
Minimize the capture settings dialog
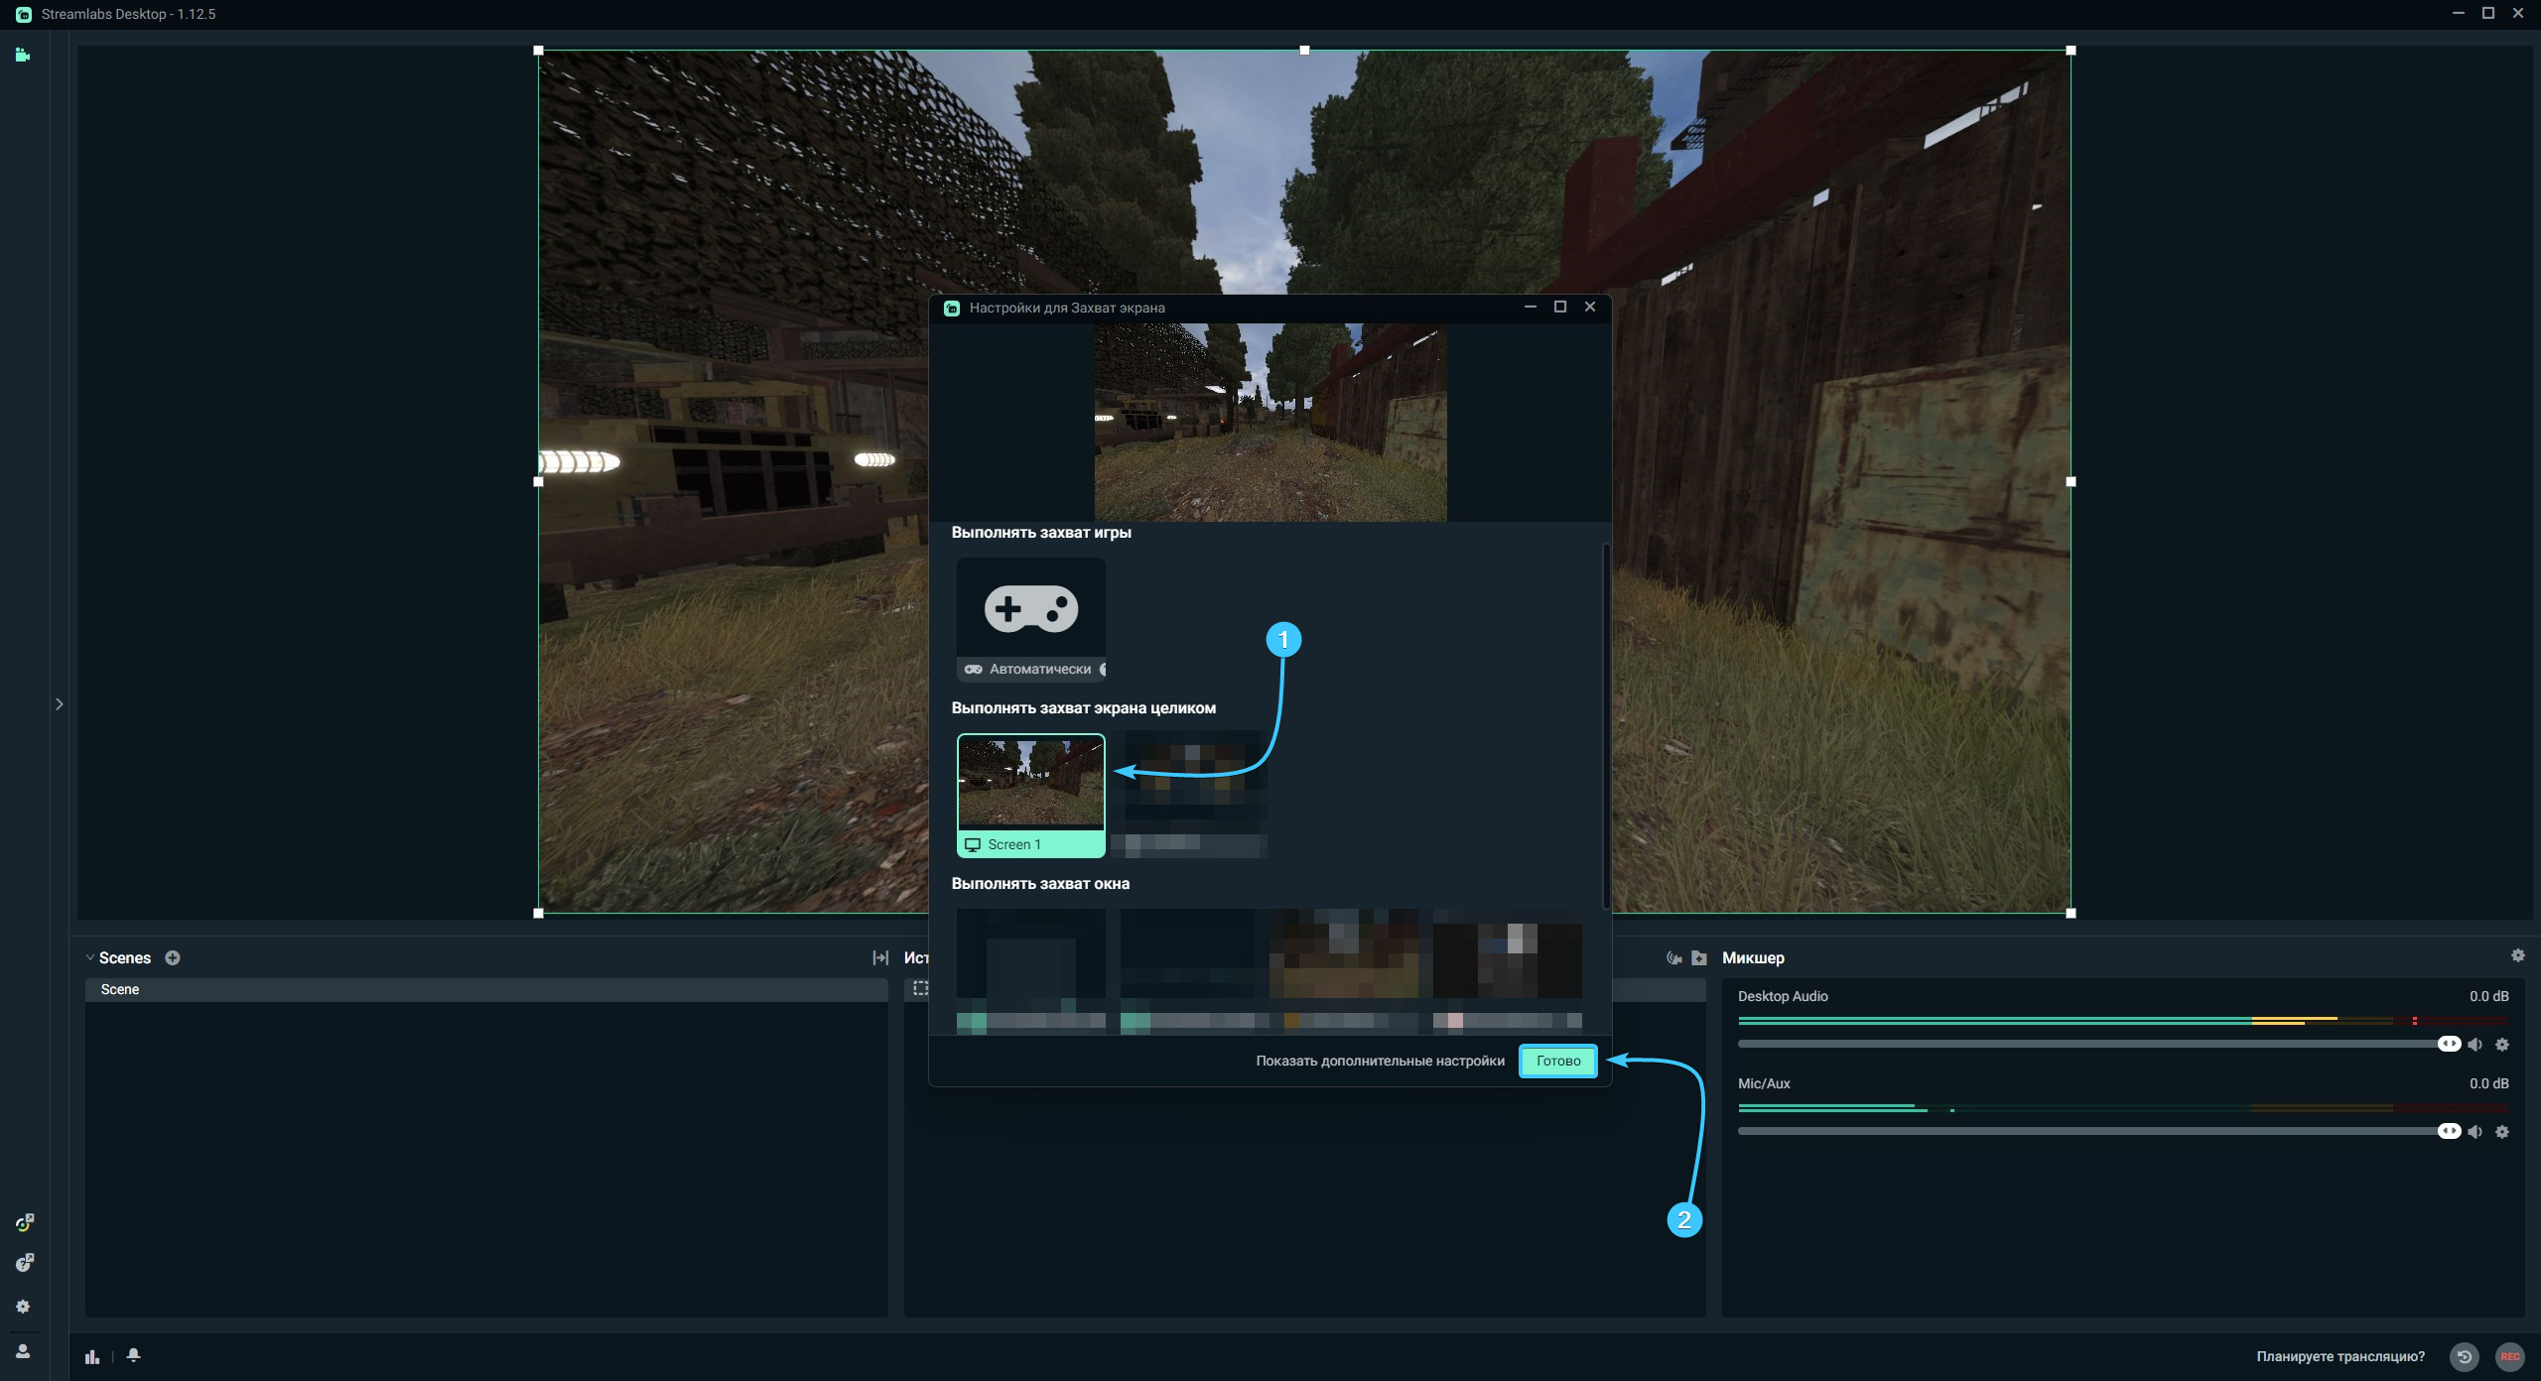tap(1531, 307)
